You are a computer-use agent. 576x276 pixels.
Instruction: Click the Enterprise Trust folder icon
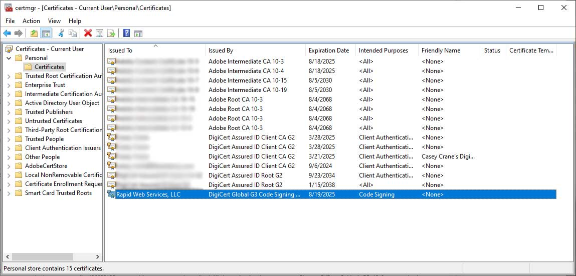tap(19, 85)
